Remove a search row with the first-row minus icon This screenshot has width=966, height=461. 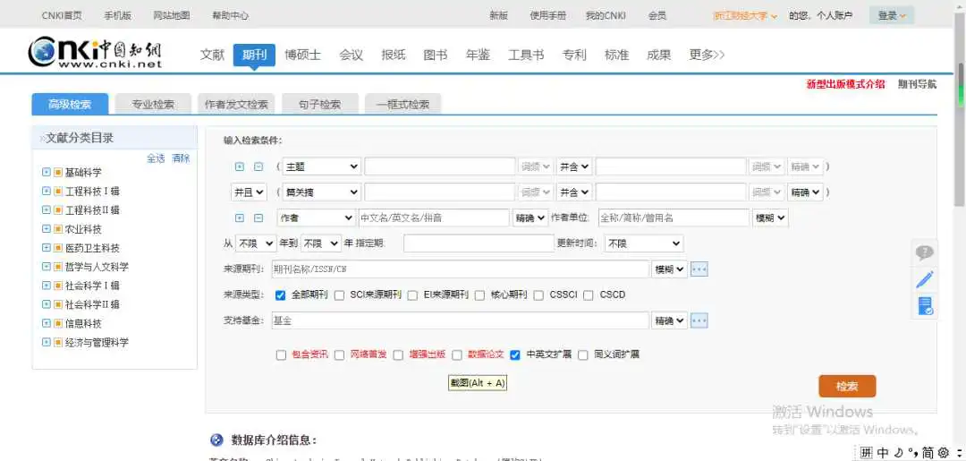pos(258,166)
